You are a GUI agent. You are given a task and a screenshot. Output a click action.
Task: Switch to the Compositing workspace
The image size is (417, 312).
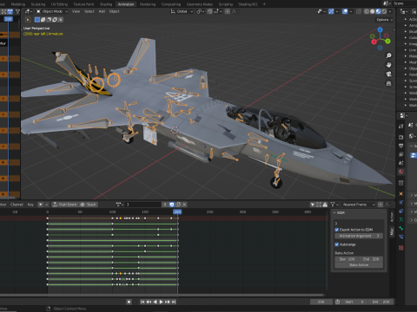pos(171,4)
